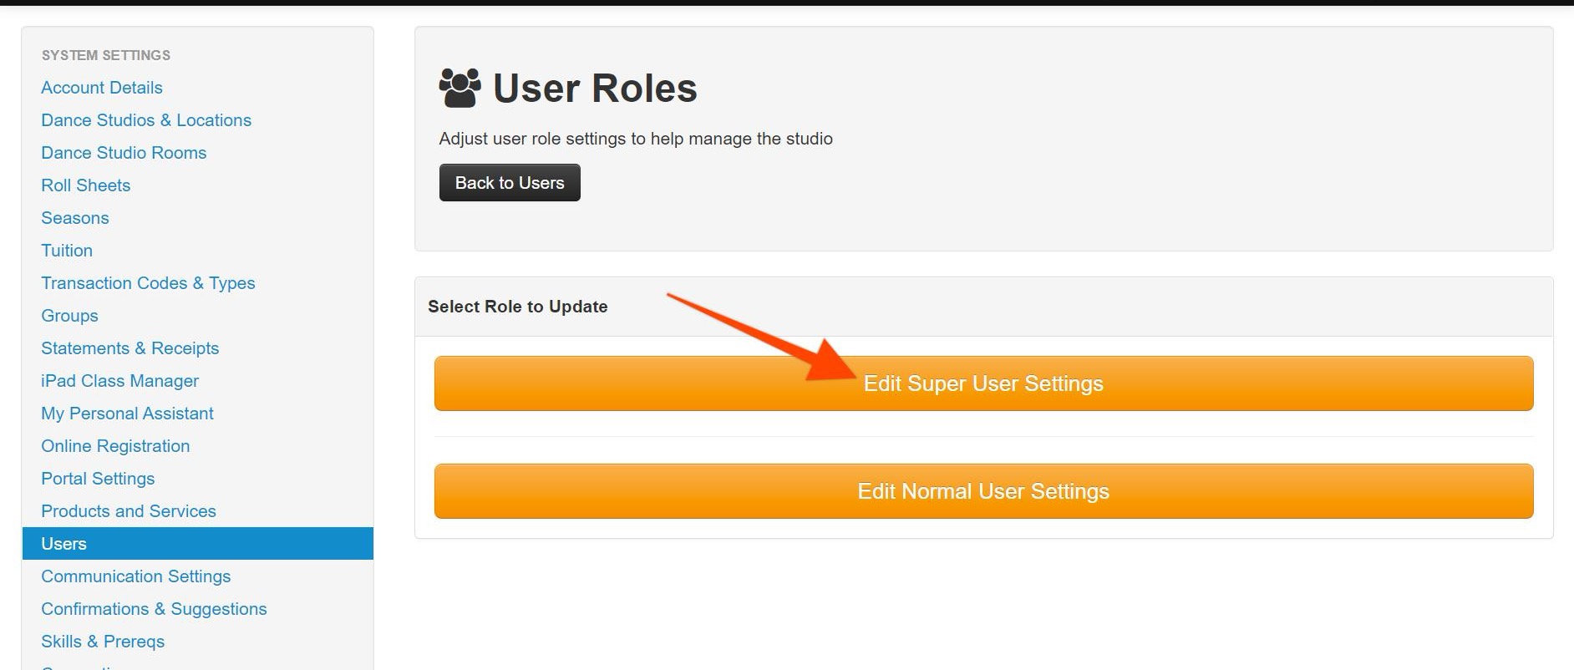Go to Statements & Receipts
This screenshot has height=670, width=1574.
click(130, 348)
